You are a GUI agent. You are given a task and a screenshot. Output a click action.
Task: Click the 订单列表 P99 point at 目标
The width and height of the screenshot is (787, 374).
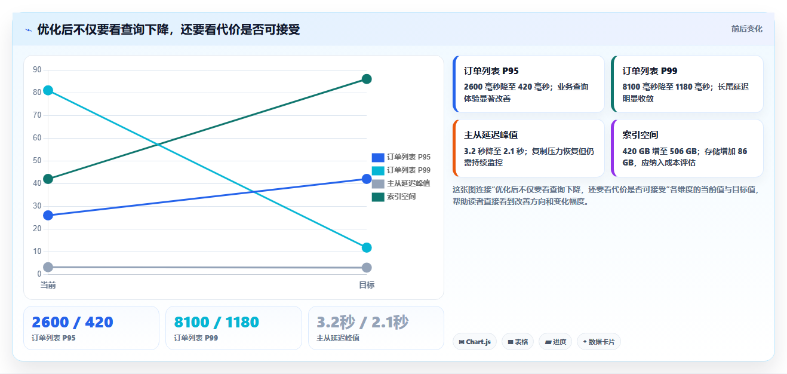coord(367,247)
